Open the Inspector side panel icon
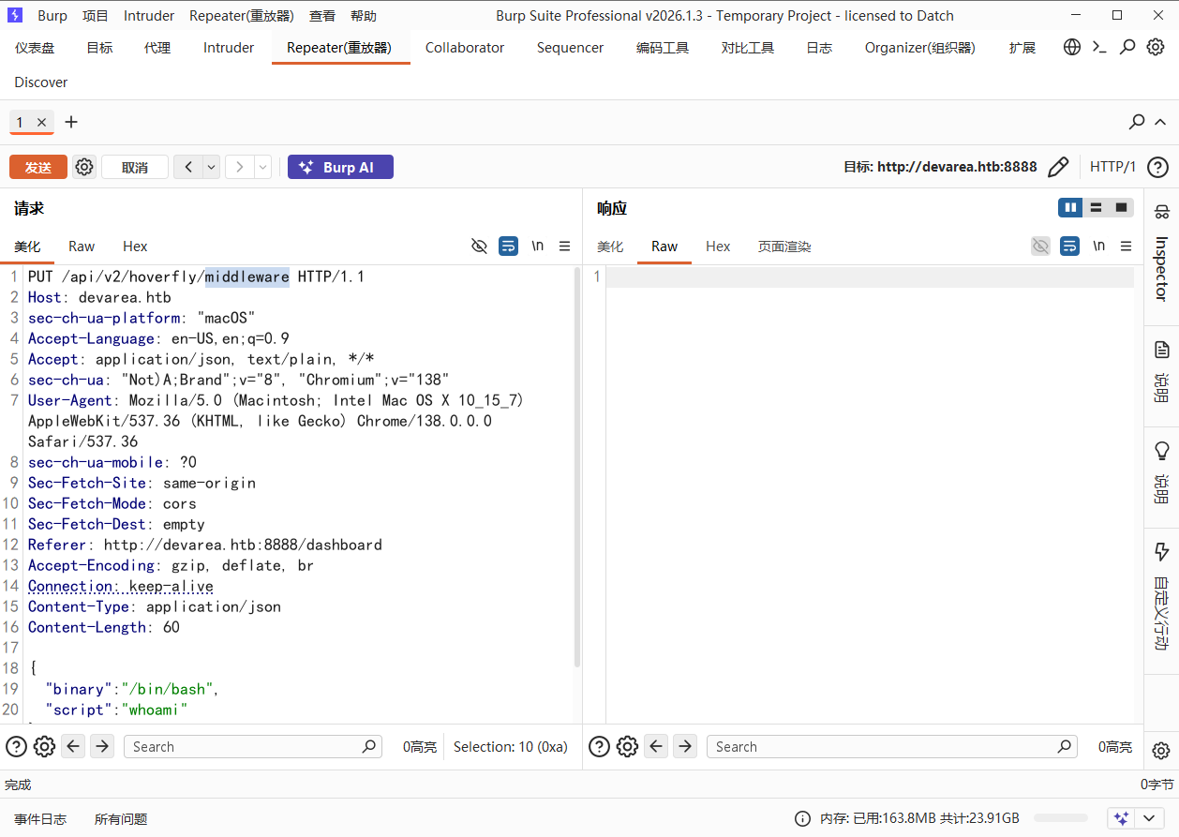 [x=1161, y=212]
